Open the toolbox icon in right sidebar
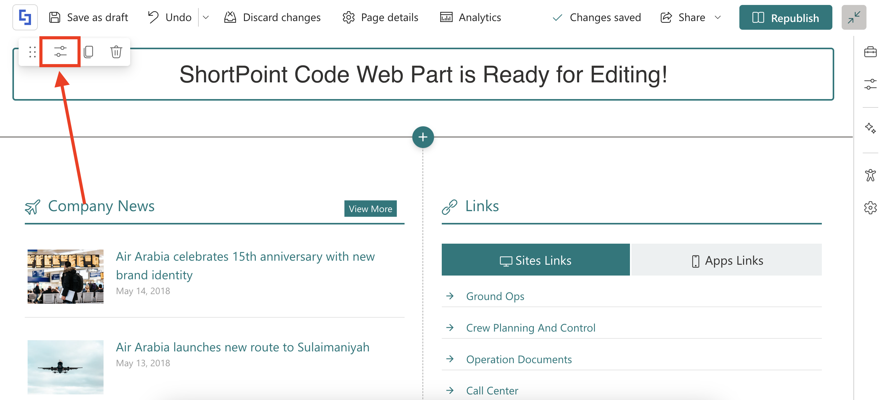This screenshot has width=886, height=400. 870,52
